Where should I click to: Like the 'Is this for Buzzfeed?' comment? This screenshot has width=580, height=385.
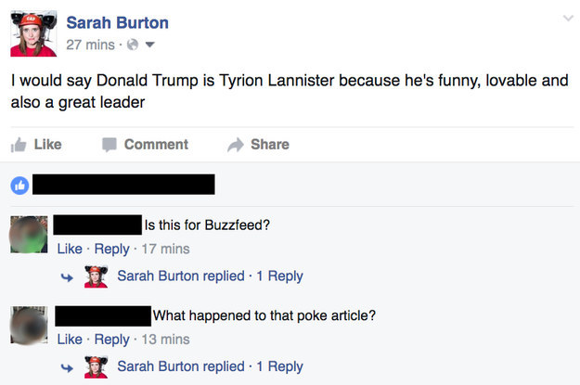tap(70, 249)
